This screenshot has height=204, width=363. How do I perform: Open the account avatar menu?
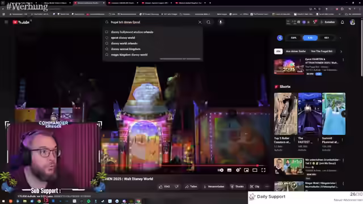pos(352,22)
